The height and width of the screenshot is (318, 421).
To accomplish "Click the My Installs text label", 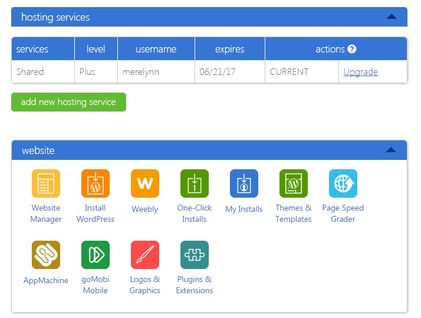I will (244, 209).
